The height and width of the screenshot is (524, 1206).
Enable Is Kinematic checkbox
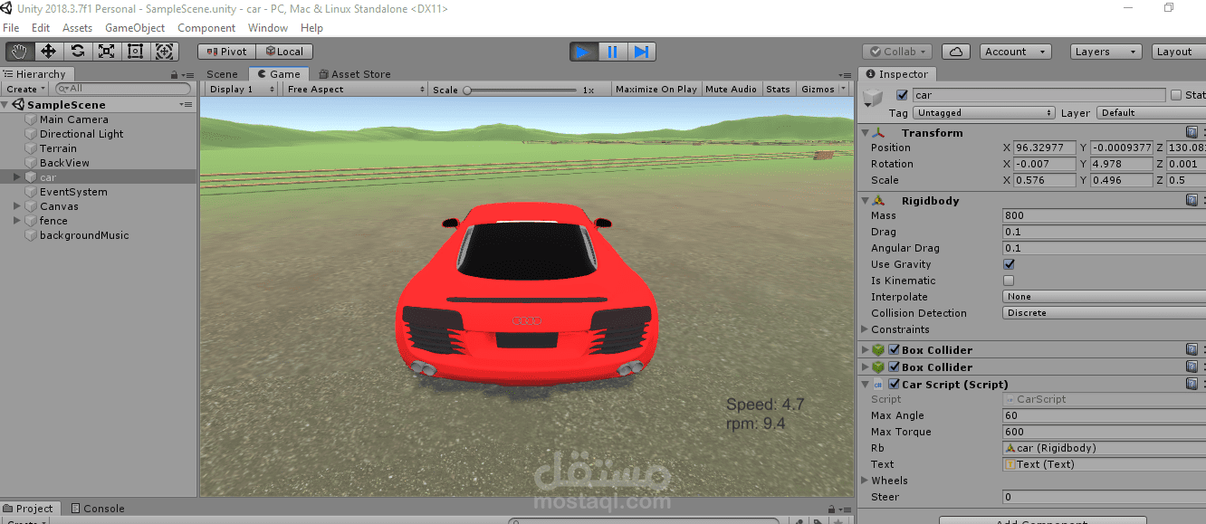coord(1009,281)
